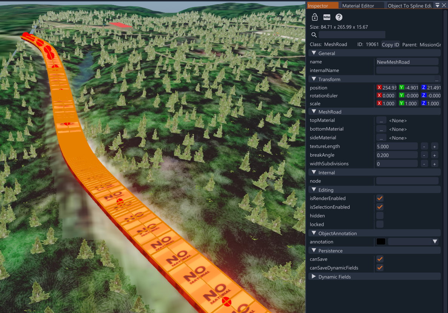The width and height of the screenshot is (448, 313).
Task: Decrease textureLength with minus button
Action: pos(424,146)
